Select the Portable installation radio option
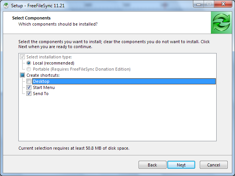This screenshot has height=176, width=235. [x=29, y=69]
